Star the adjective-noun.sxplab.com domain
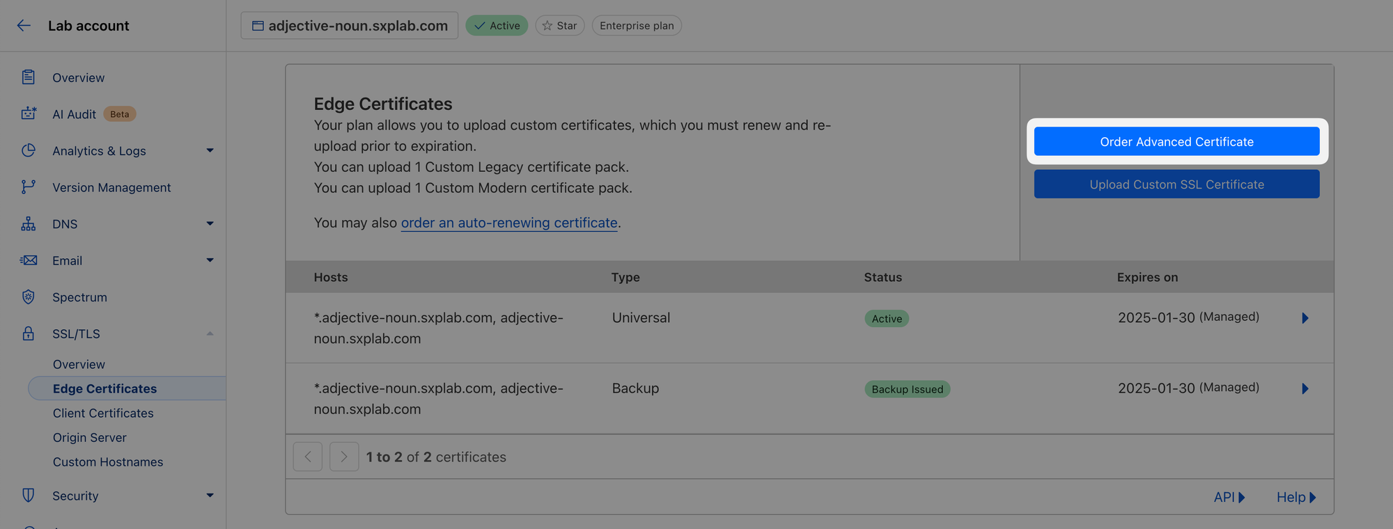 pyautogui.click(x=560, y=26)
